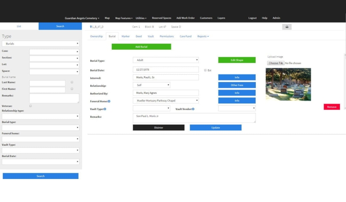The height and width of the screenshot is (202, 346).
Task: Open the Burial Type dropdown showing Adult
Action: pos(165,60)
